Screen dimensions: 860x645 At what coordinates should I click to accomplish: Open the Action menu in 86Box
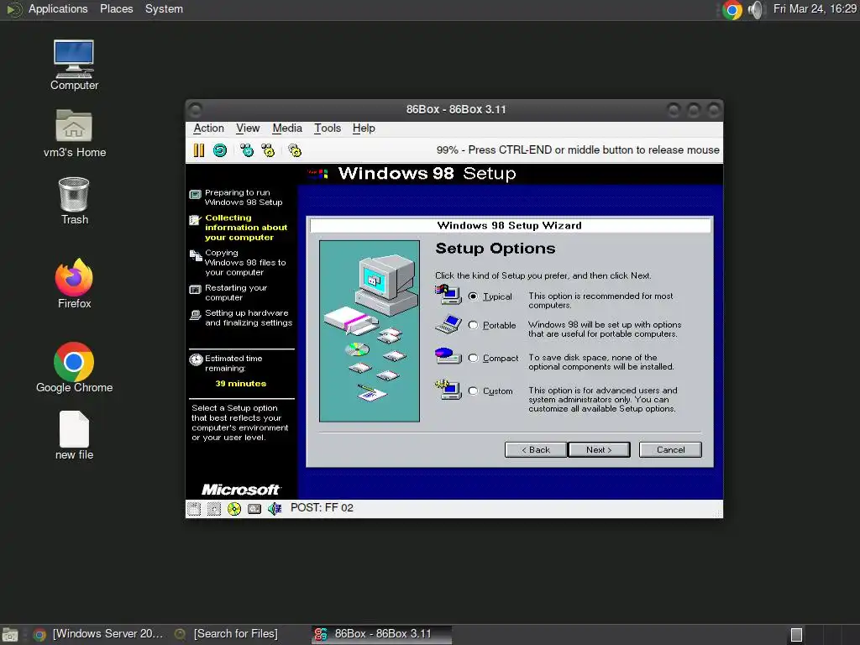[x=208, y=128]
